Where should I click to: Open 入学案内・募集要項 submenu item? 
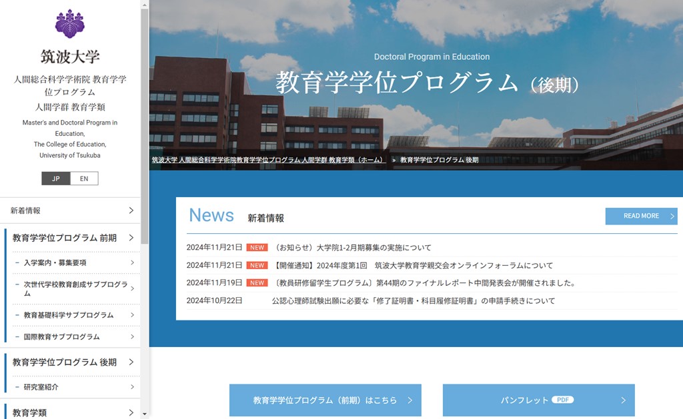click(76, 263)
